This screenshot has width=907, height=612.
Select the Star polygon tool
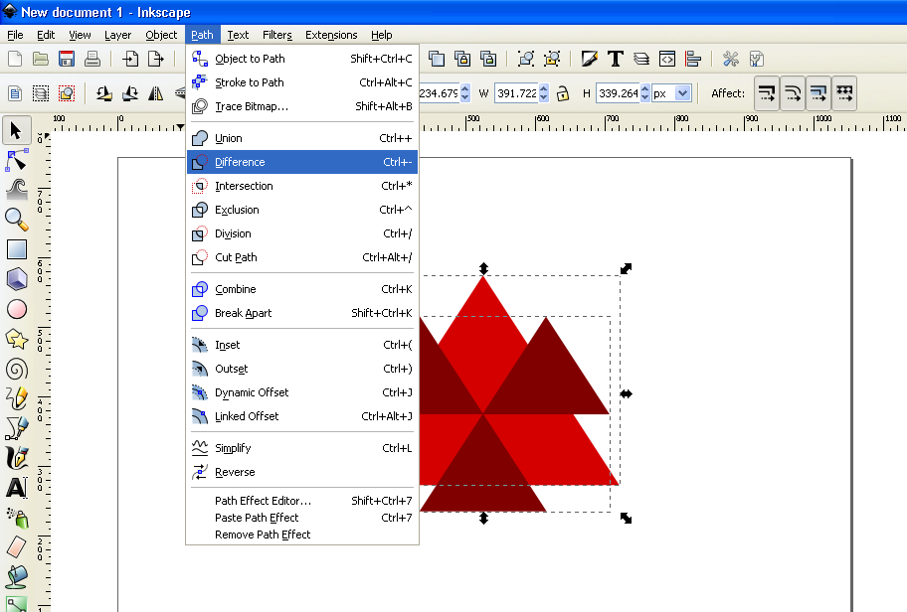coord(16,339)
